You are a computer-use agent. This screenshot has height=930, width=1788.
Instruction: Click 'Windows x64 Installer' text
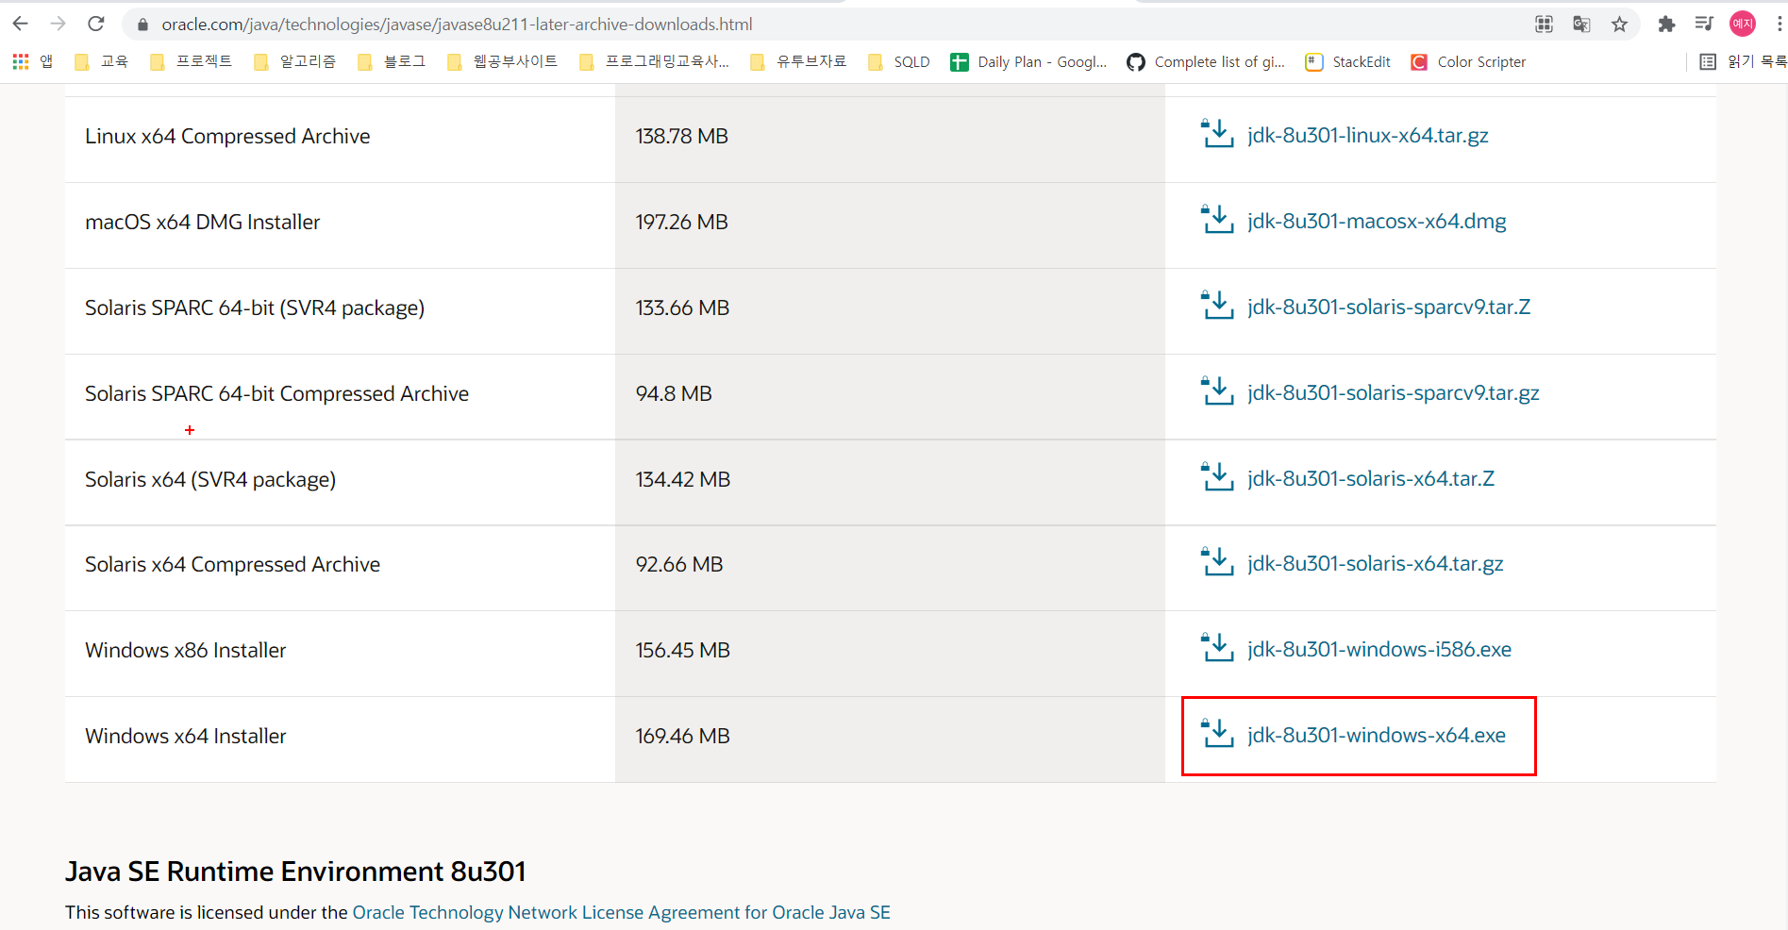(185, 736)
